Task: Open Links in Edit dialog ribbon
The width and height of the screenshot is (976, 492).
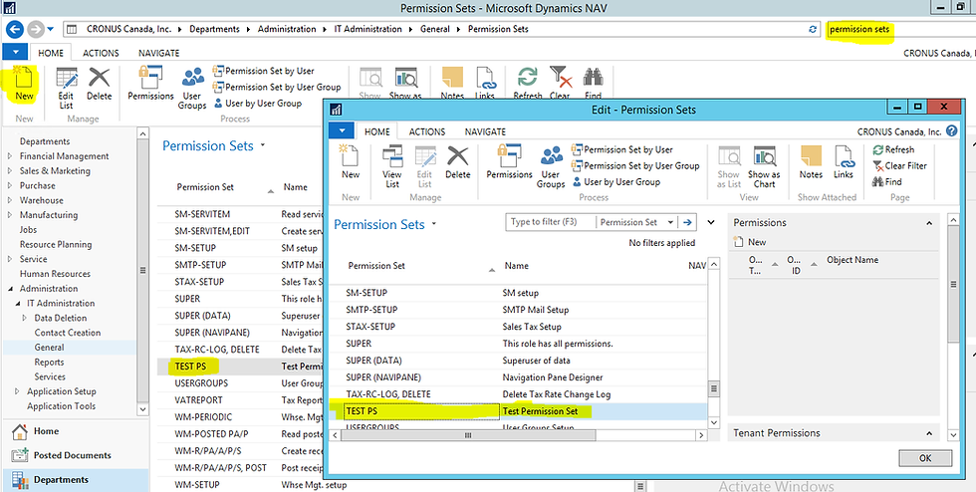Action: click(x=844, y=162)
